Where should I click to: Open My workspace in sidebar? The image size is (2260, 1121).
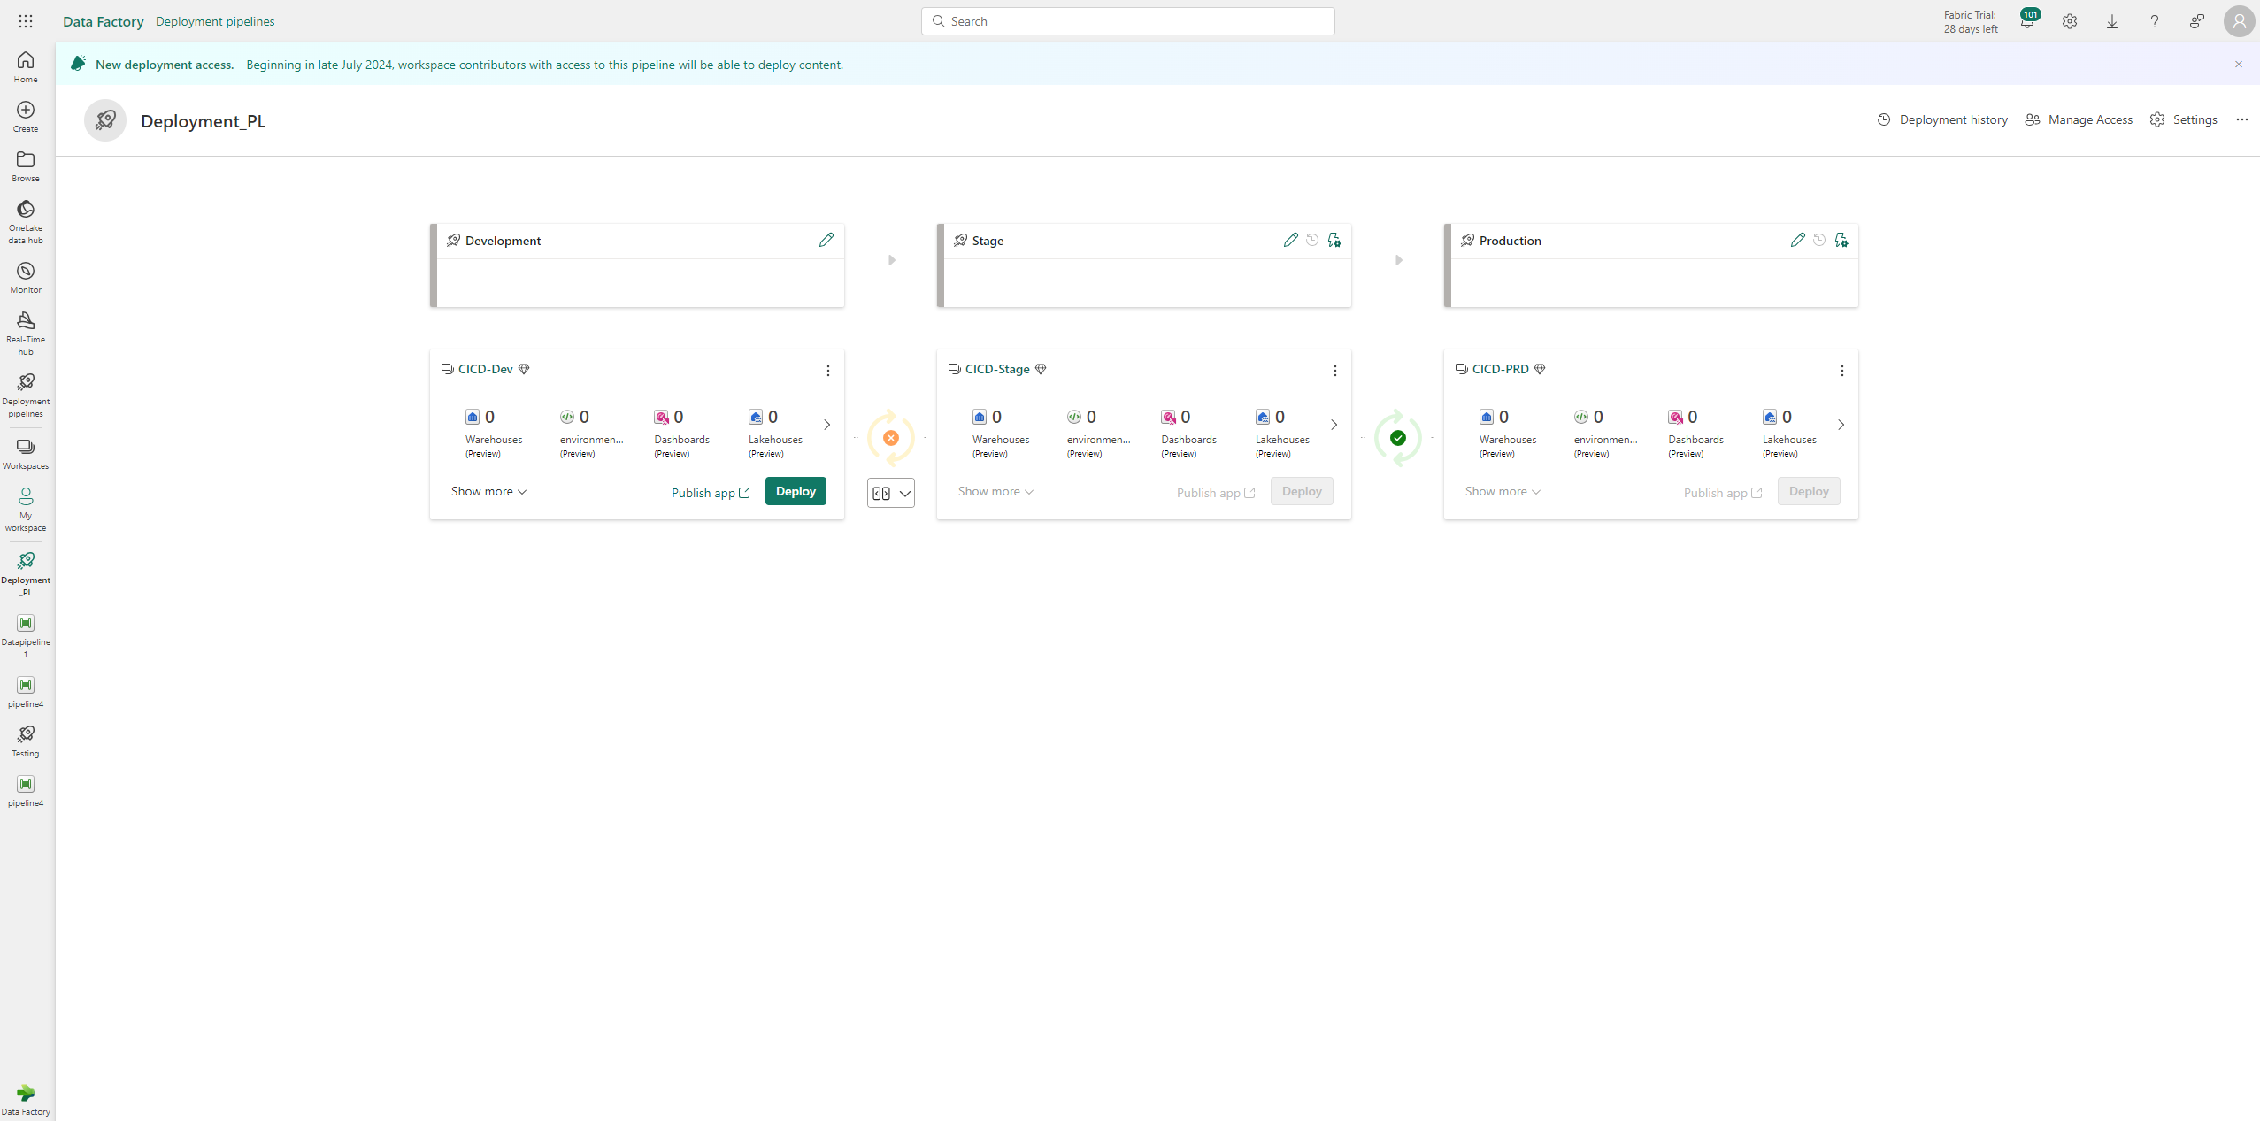coord(26,510)
